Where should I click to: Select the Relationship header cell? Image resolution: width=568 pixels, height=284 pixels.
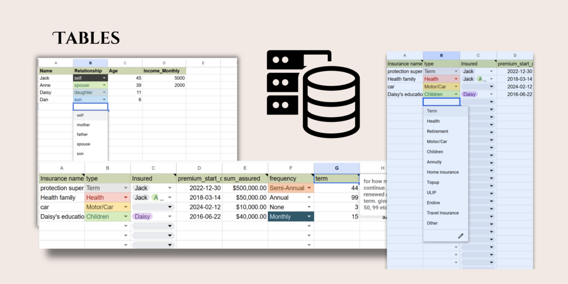click(x=90, y=71)
